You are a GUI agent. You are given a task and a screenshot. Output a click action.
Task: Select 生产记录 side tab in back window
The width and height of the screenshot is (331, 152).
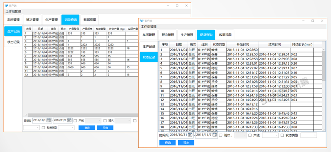(x=13, y=32)
